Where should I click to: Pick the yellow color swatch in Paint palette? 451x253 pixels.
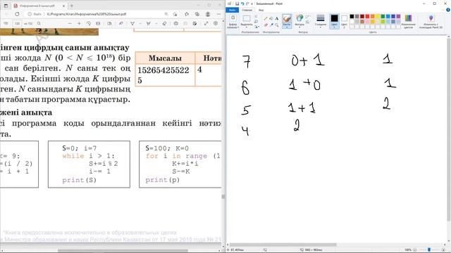pyautogui.click(x=378, y=17)
